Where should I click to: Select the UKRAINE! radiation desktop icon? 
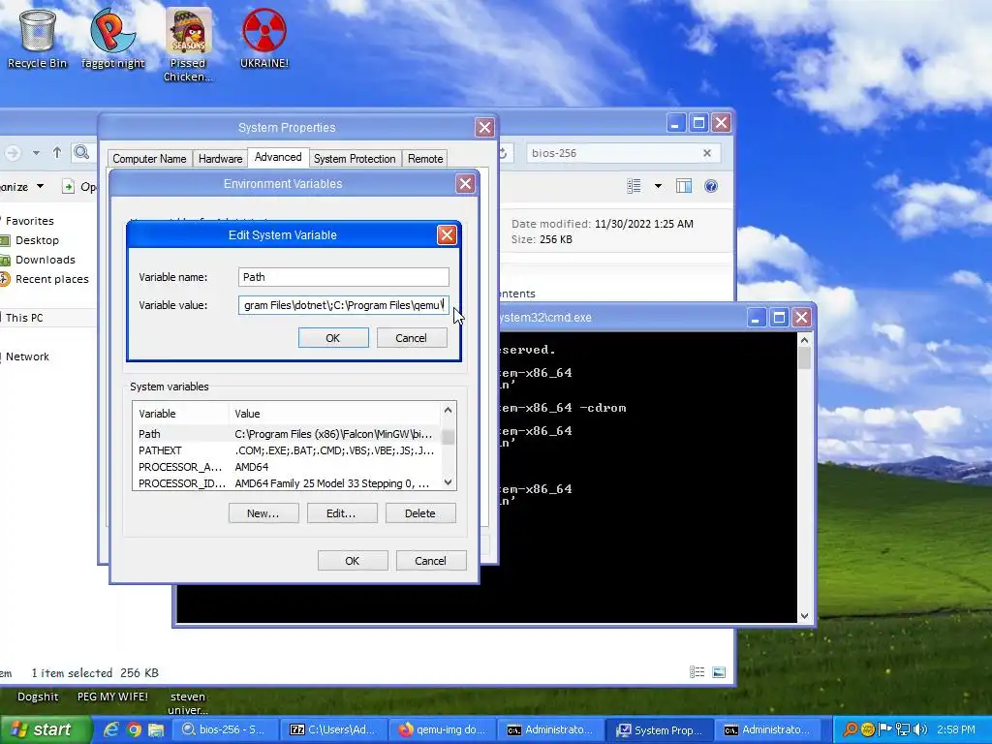point(263,39)
